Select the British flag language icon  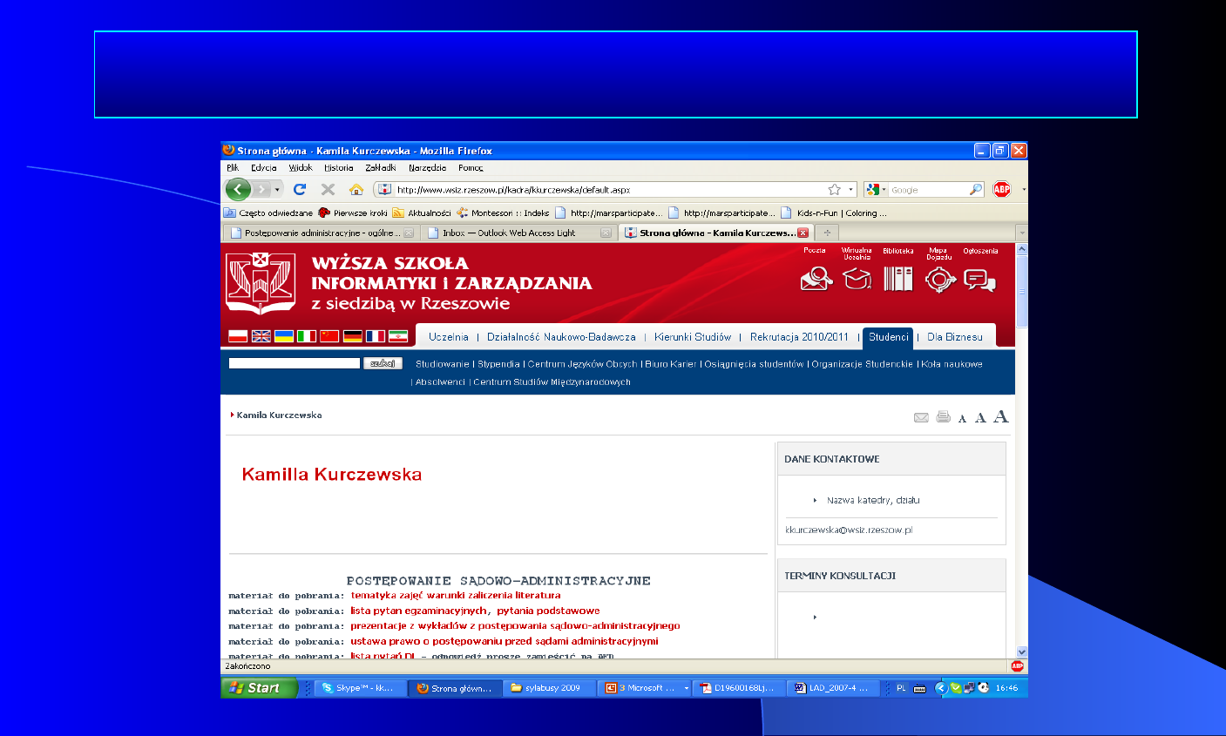click(x=261, y=336)
